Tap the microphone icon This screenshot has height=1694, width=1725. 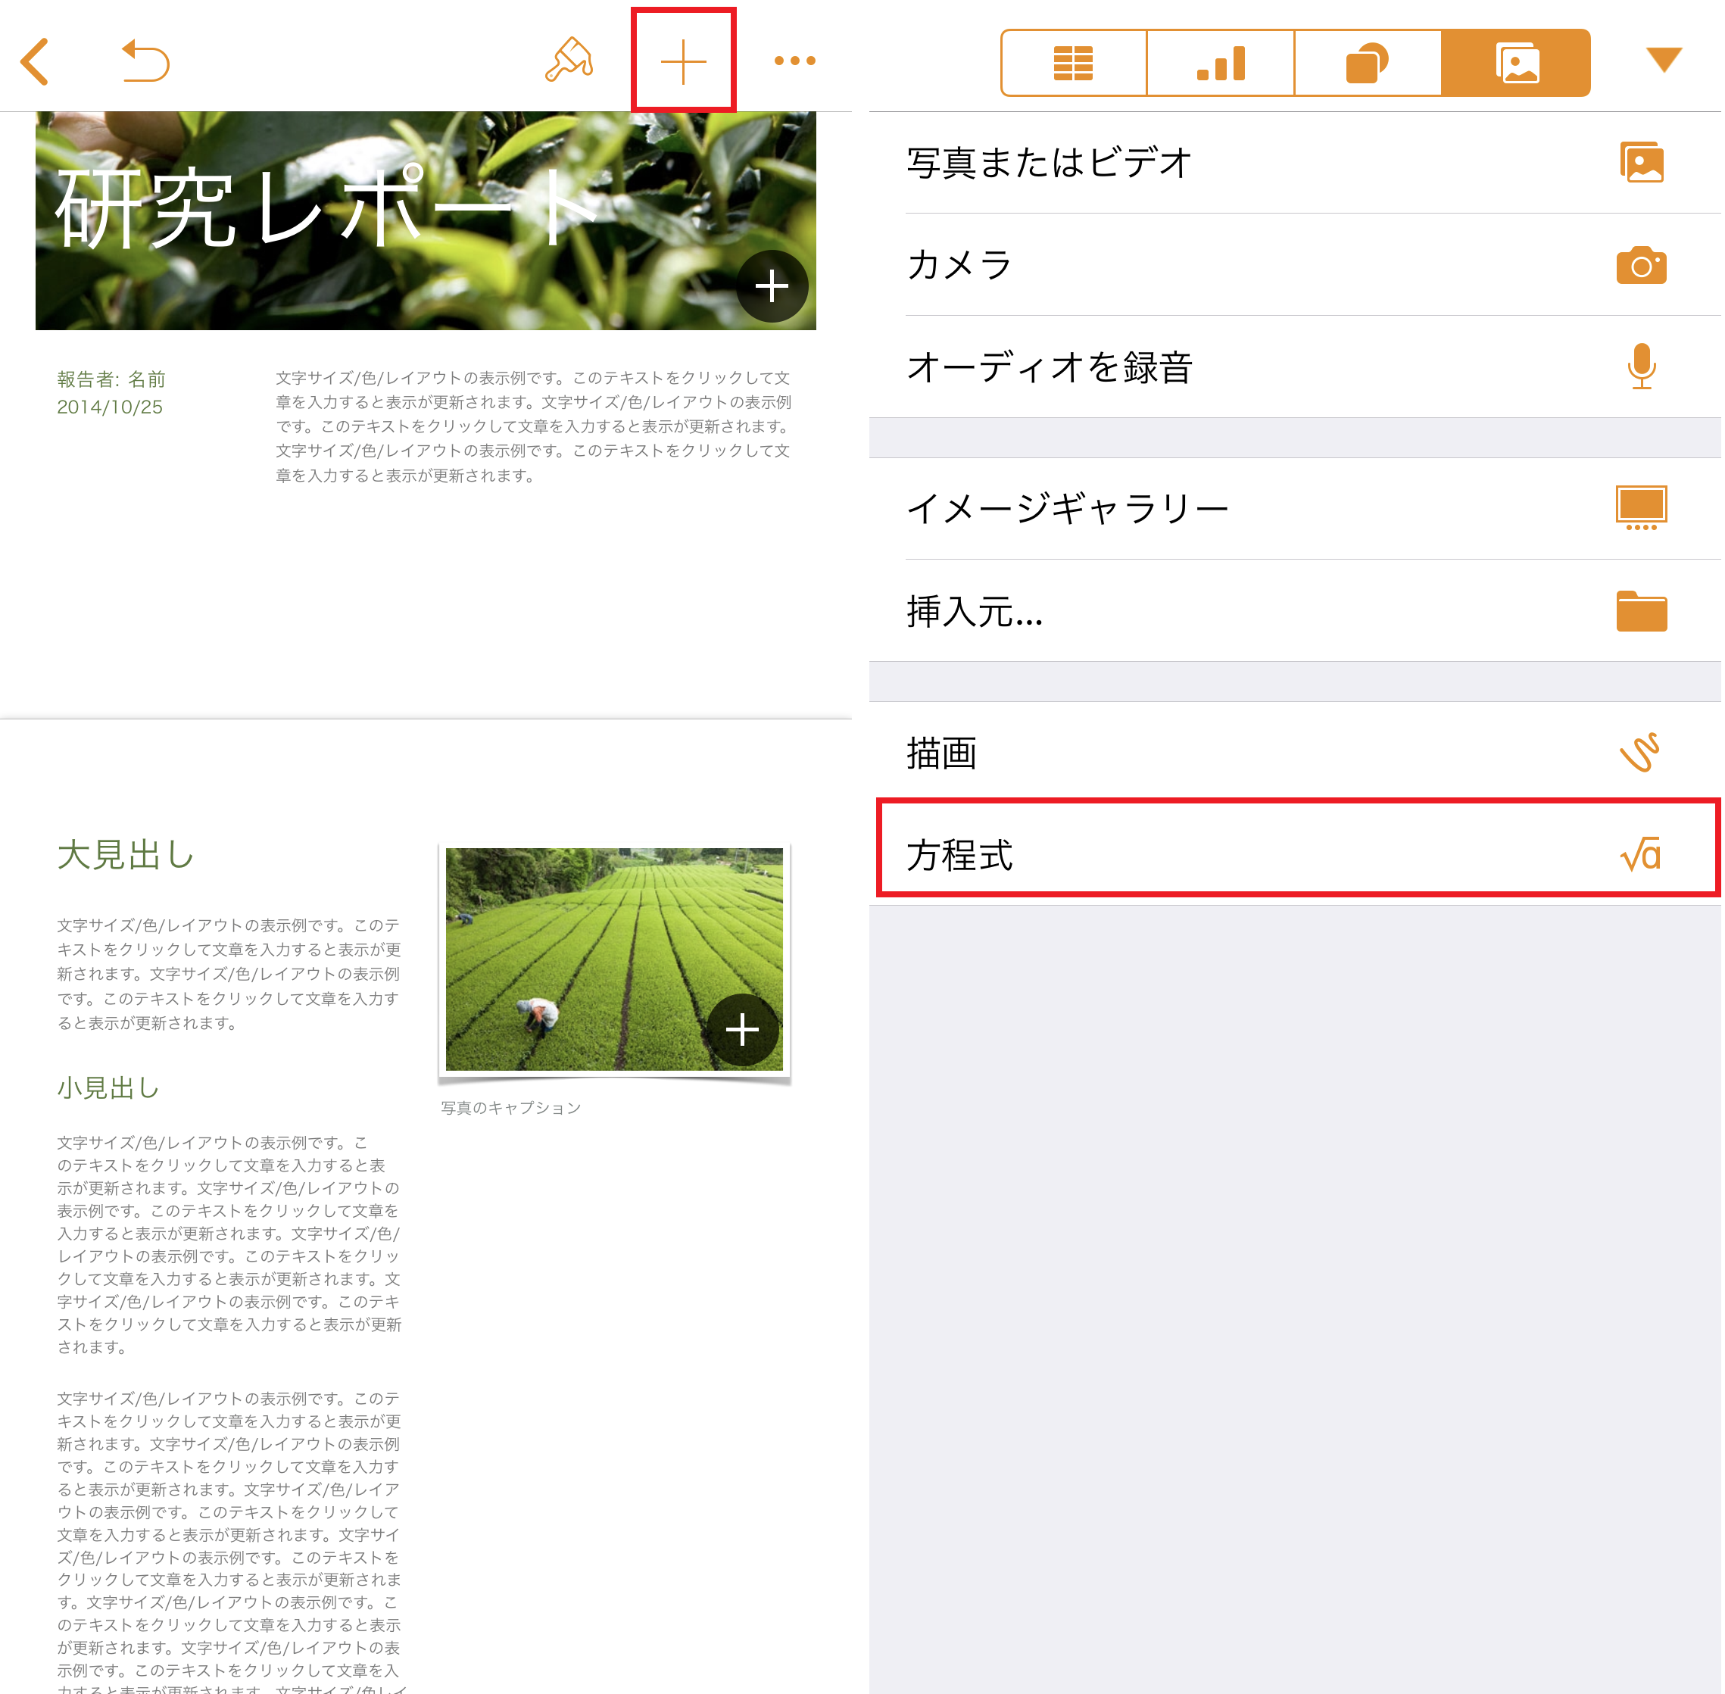coord(1642,367)
